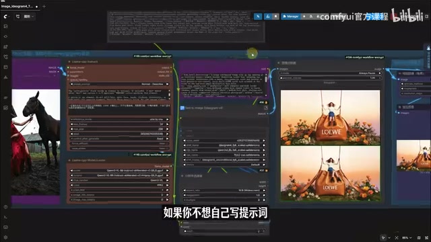The height and width of the screenshot is (242, 431).
Task: Toggle the console terminal icon in sidebar
Action: point(5,217)
